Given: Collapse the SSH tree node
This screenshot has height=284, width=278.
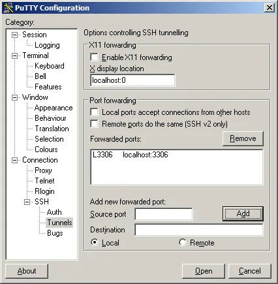Looking at the screenshot, I should (27, 202).
